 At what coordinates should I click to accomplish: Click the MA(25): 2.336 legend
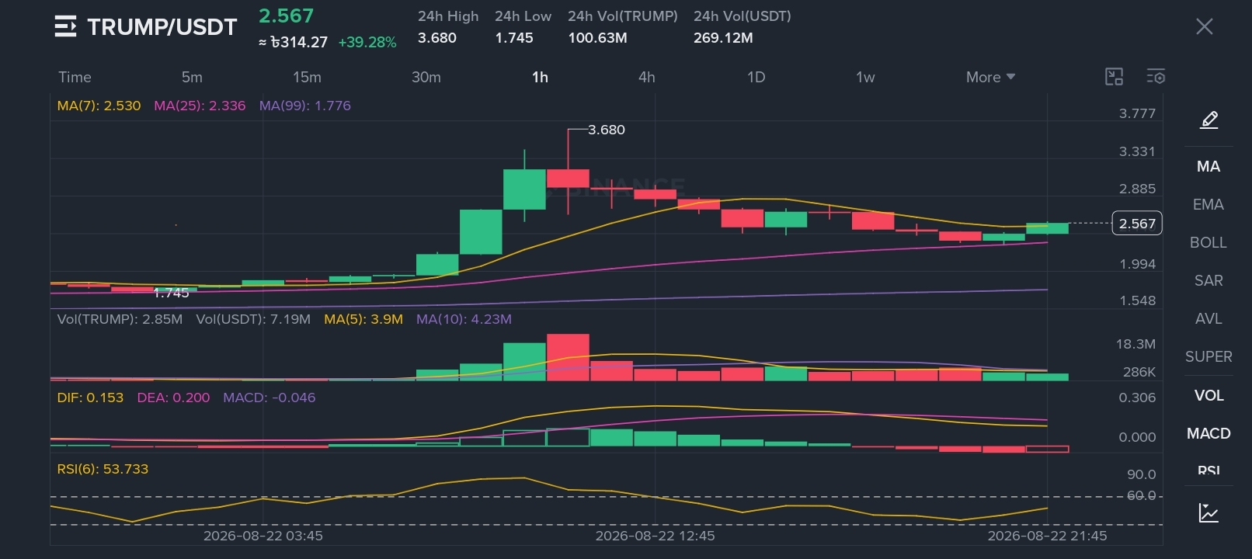pos(200,106)
